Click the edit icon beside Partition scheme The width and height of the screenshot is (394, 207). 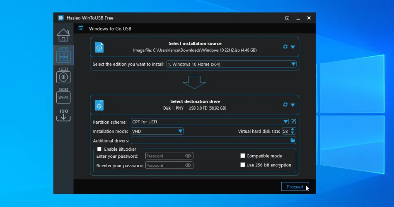tap(293, 121)
